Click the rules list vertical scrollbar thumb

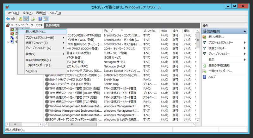(198, 41)
